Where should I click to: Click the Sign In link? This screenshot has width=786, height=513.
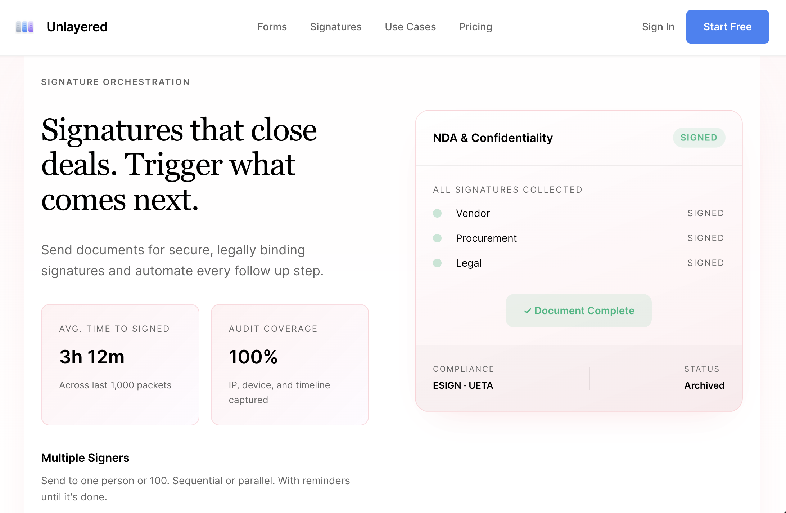point(658,27)
